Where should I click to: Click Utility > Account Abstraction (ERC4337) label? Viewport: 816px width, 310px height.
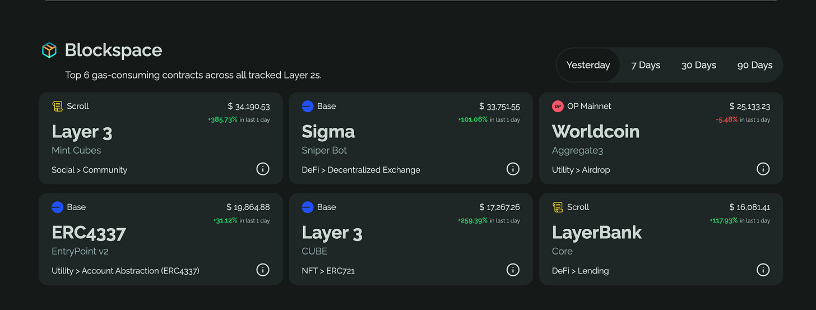[126, 271]
